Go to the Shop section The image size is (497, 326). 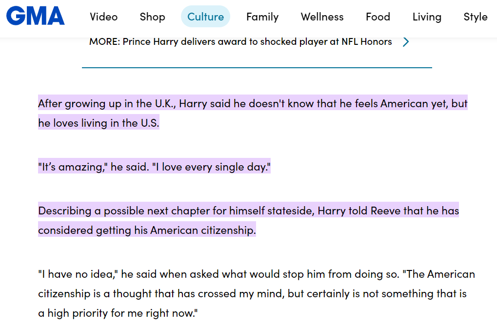[x=152, y=17]
